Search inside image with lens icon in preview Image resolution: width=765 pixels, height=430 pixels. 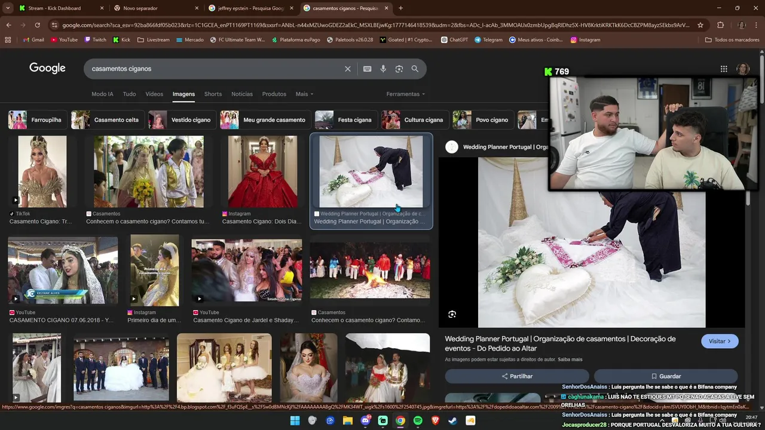[452, 314]
